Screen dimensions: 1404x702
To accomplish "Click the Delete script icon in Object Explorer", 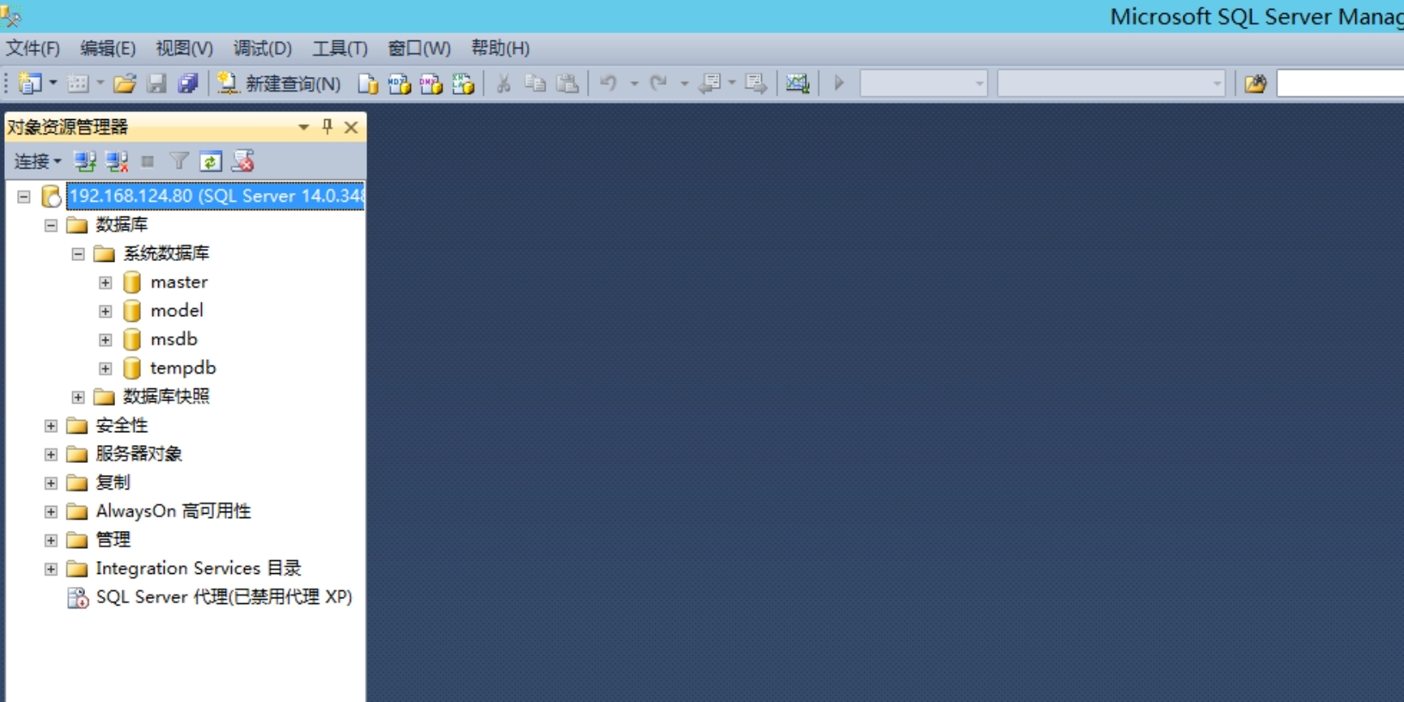I will coord(243,161).
